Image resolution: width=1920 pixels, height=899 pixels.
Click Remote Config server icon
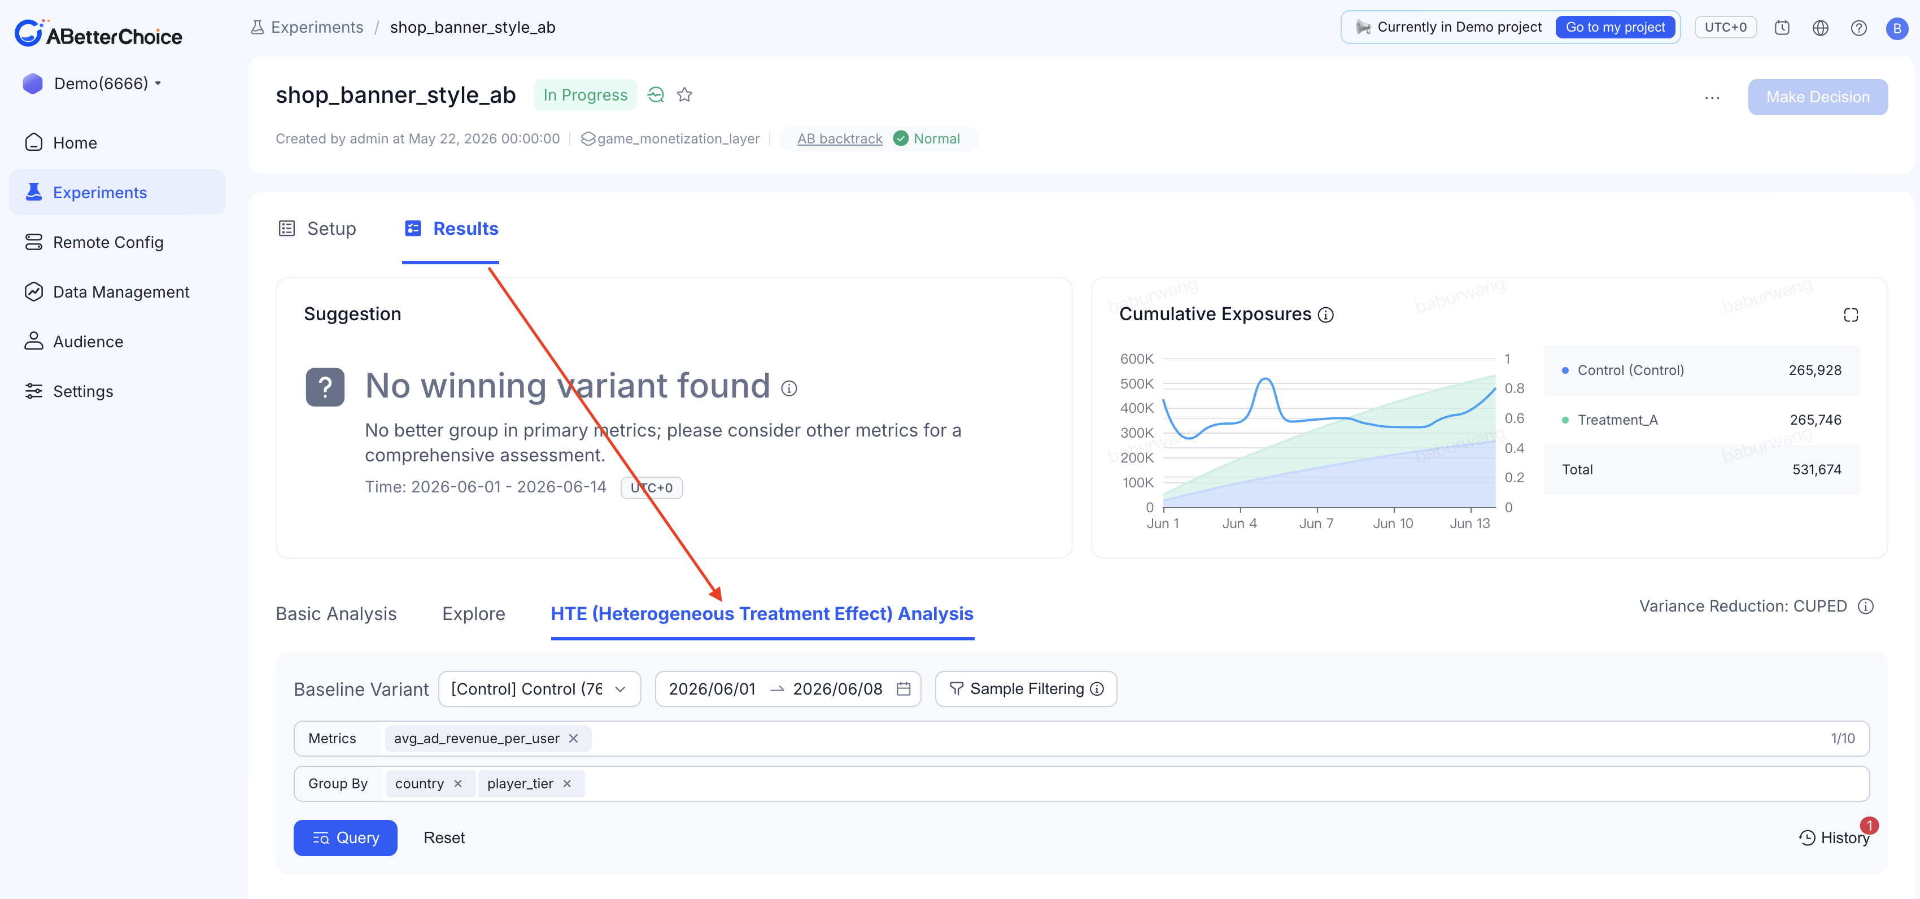click(x=33, y=242)
